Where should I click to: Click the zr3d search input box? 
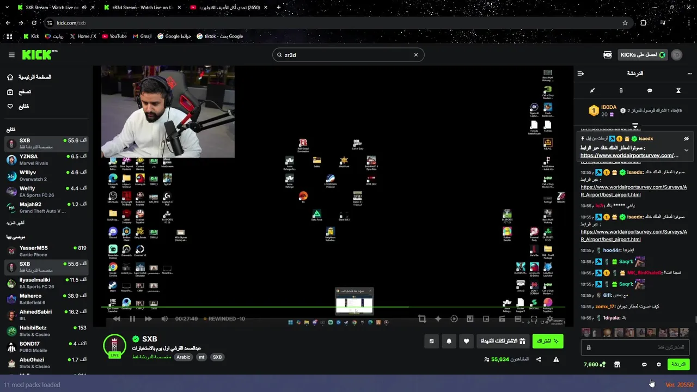pos(348,55)
